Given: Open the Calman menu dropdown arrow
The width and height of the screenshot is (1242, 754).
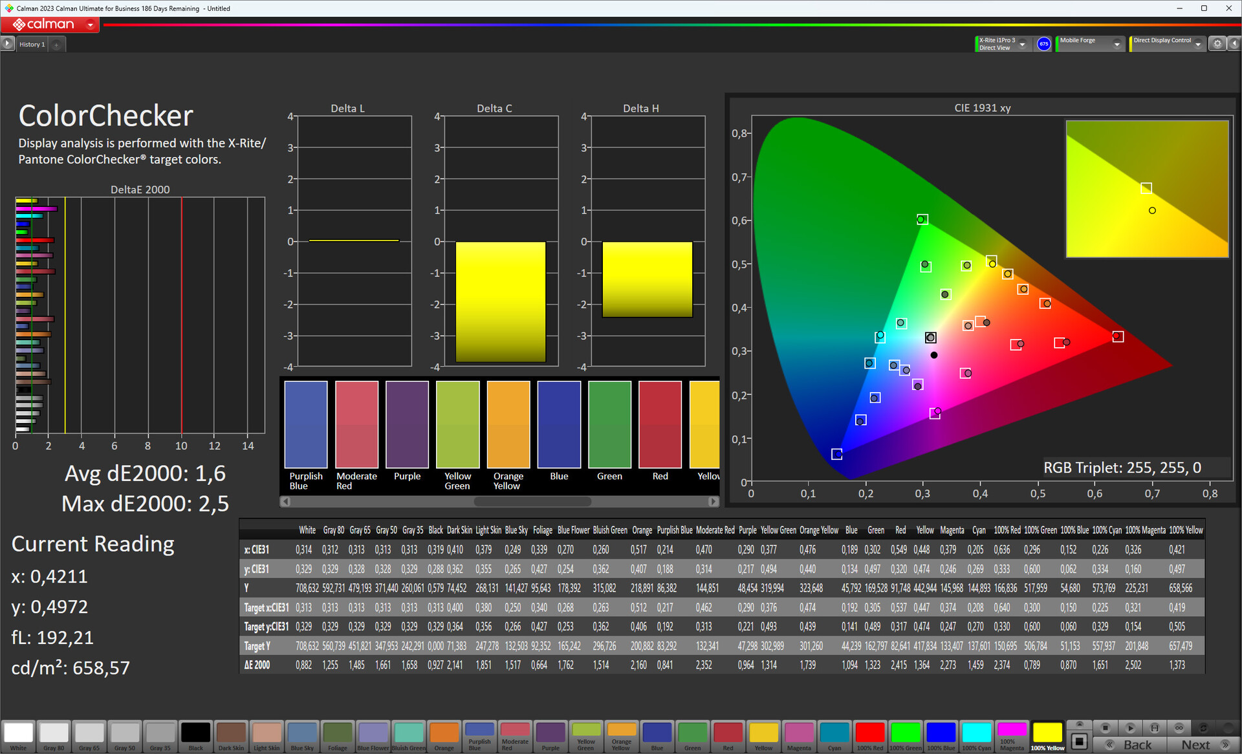Looking at the screenshot, I should click(91, 25).
